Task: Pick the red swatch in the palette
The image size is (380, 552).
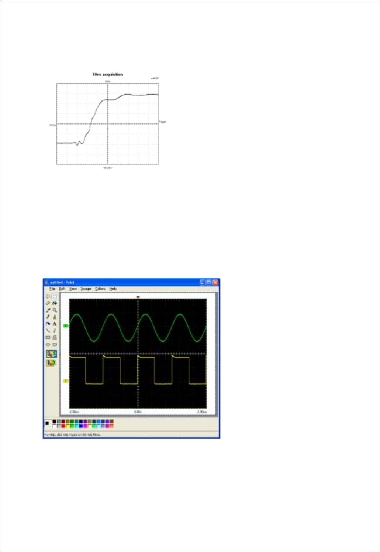Action: [x=63, y=426]
